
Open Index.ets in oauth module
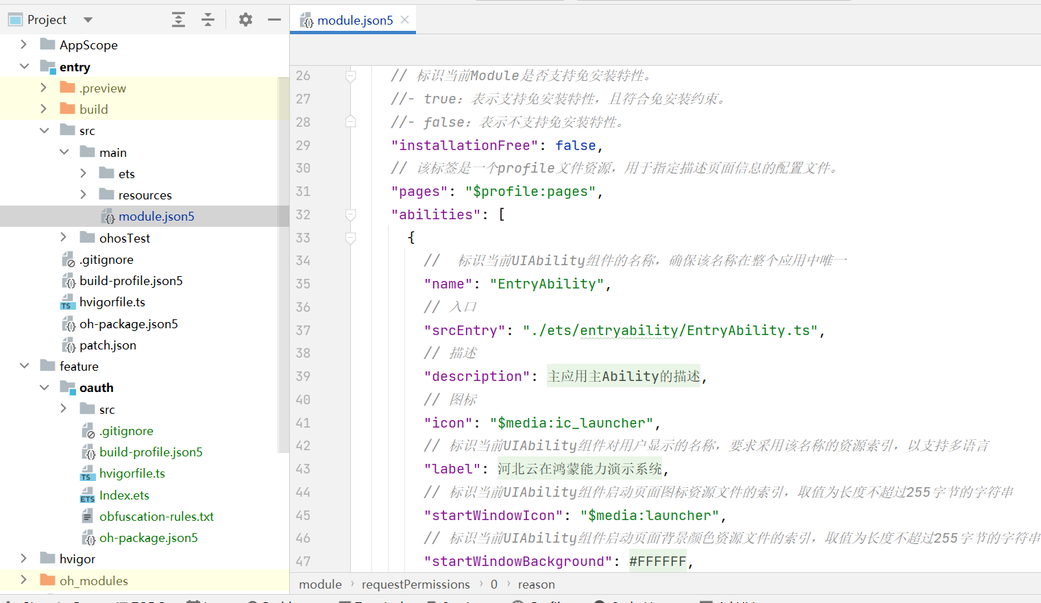pos(124,495)
